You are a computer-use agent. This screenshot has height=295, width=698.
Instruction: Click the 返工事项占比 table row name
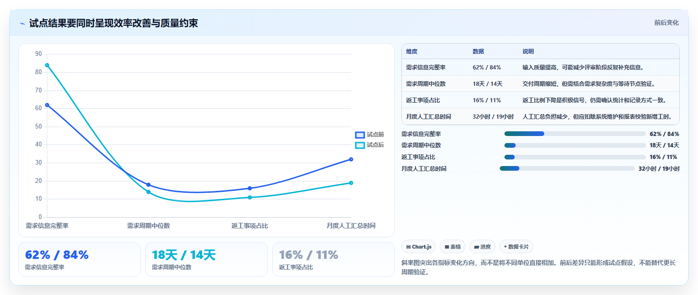(423, 100)
